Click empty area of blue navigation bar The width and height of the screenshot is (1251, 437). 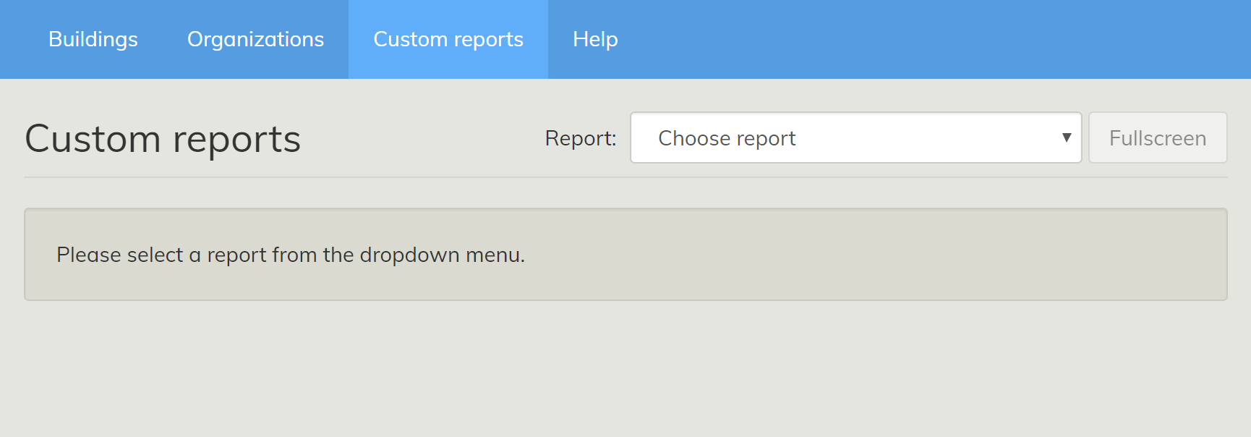[940, 39]
